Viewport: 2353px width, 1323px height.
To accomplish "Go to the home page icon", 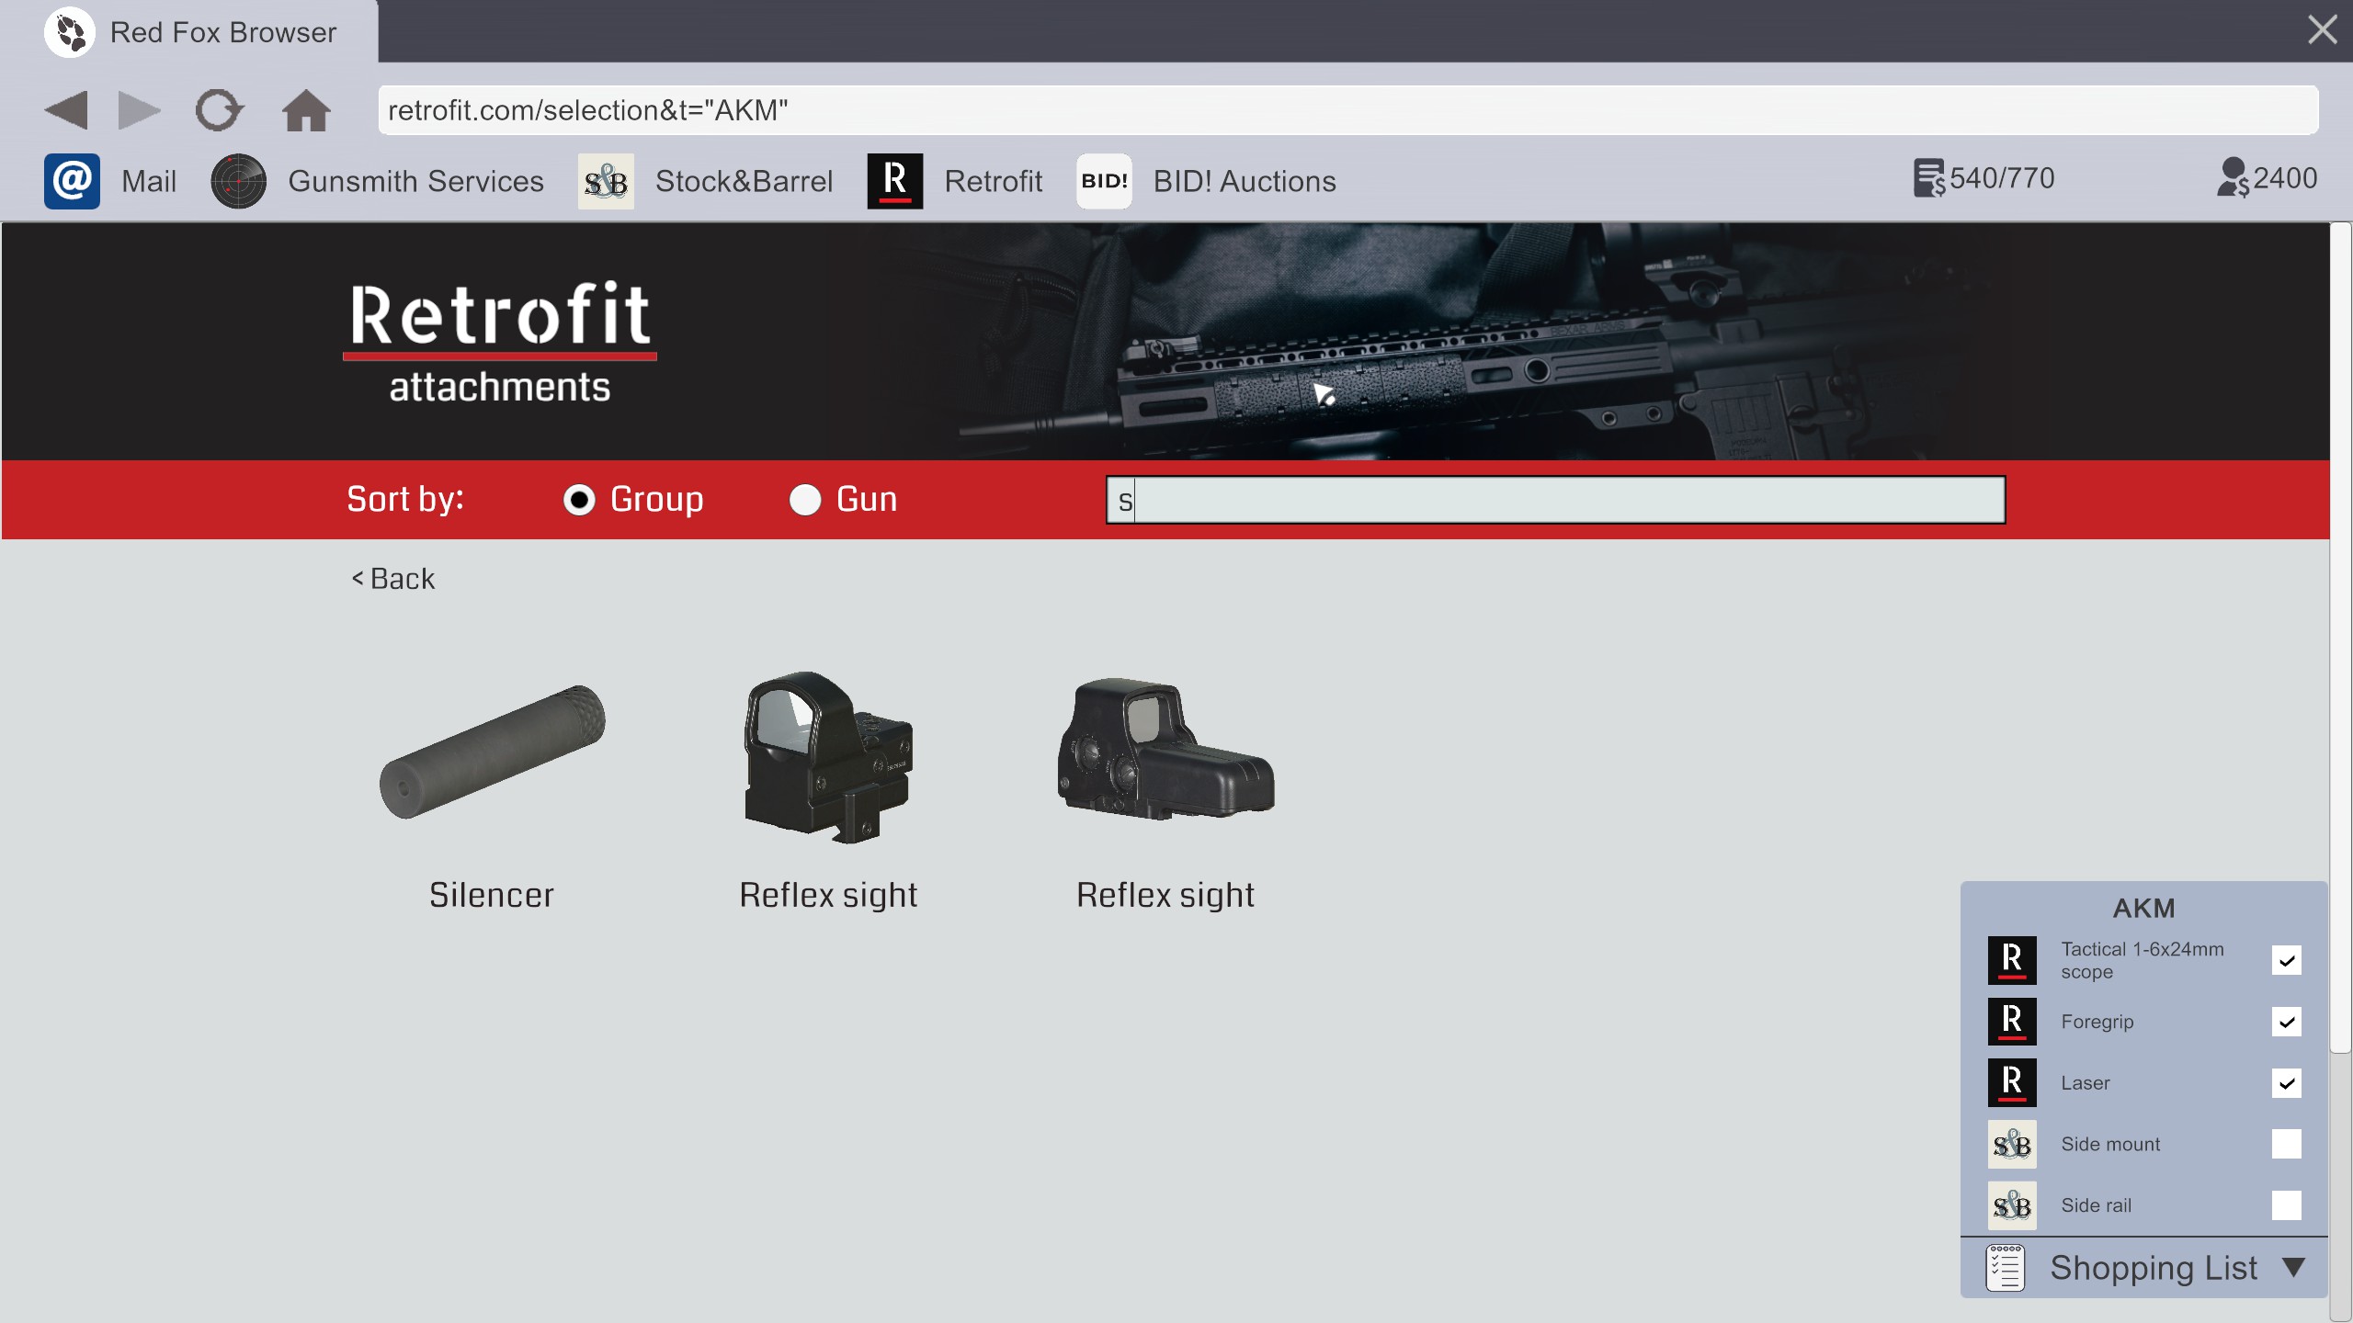I will tap(306, 110).
